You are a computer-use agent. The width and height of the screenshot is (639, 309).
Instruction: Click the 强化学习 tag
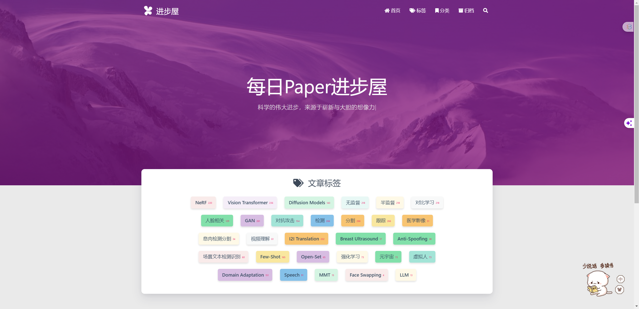point(352,257)
